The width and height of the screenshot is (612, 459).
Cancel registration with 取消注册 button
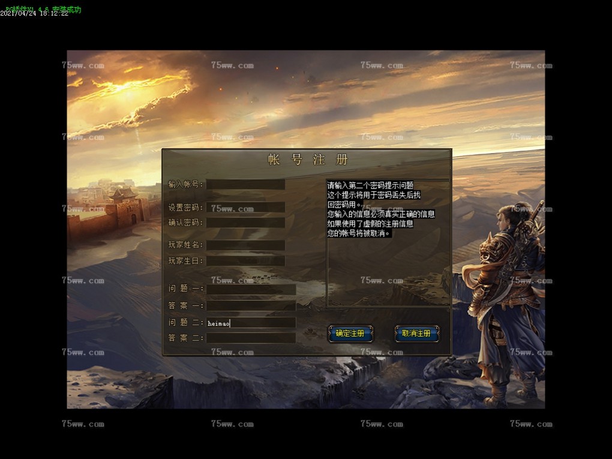click(x=416, y=334)
